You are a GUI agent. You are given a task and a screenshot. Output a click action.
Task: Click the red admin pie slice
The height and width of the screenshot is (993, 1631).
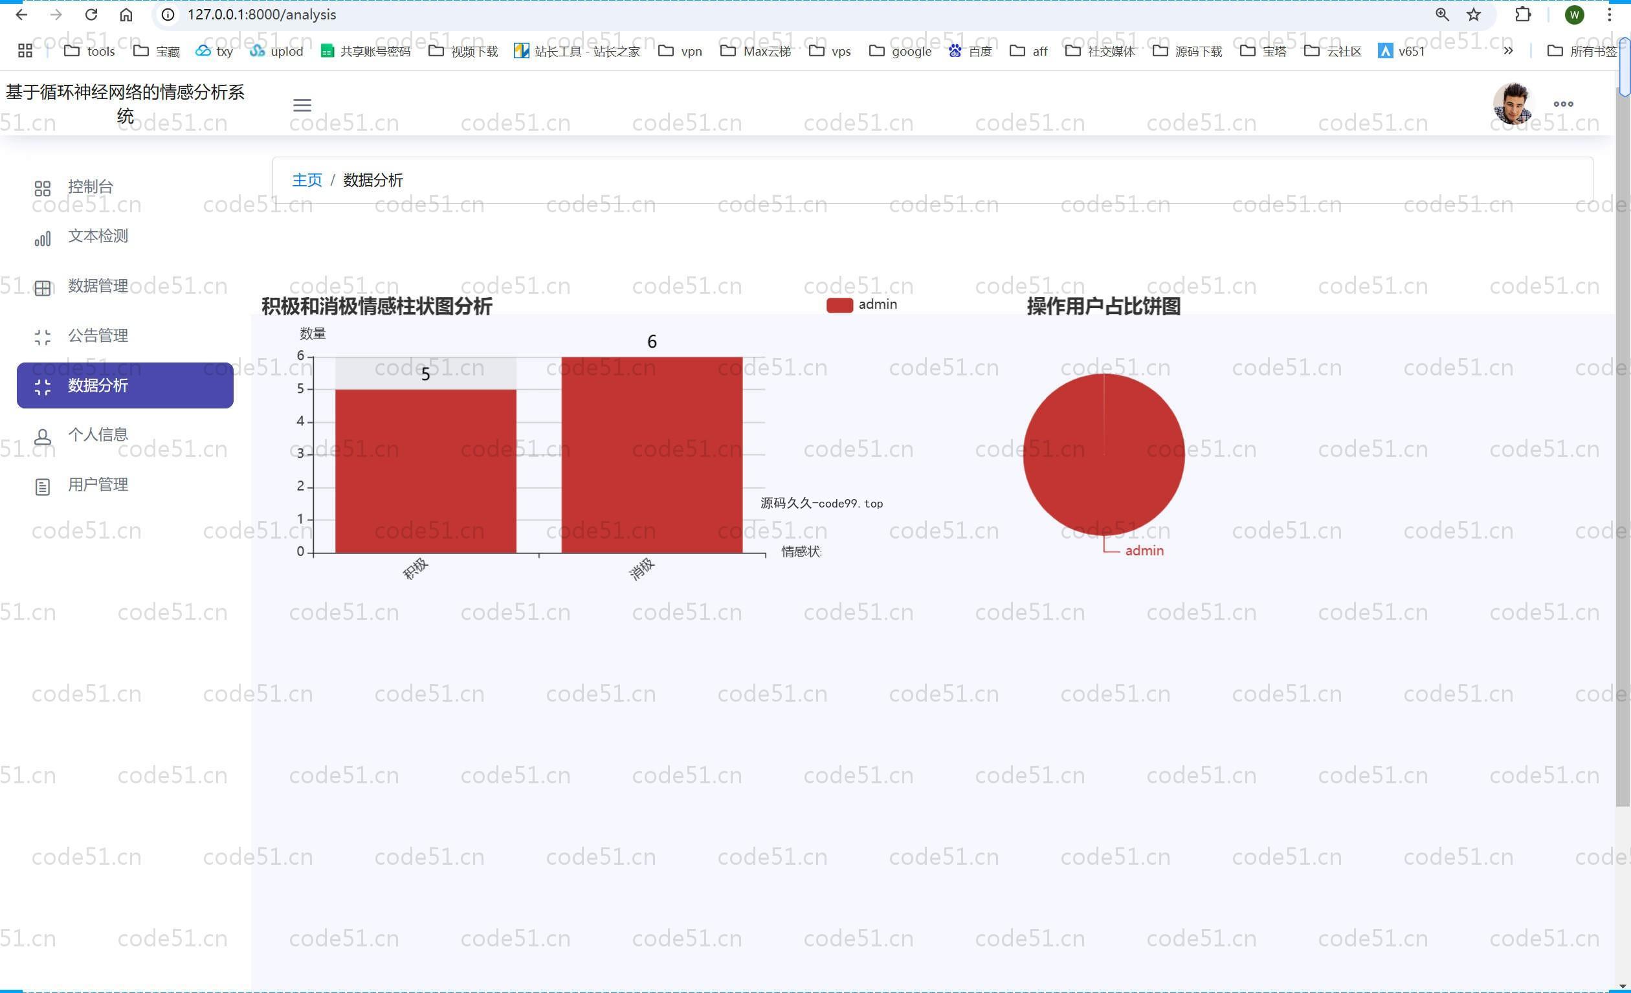[x=1104, y=455]
